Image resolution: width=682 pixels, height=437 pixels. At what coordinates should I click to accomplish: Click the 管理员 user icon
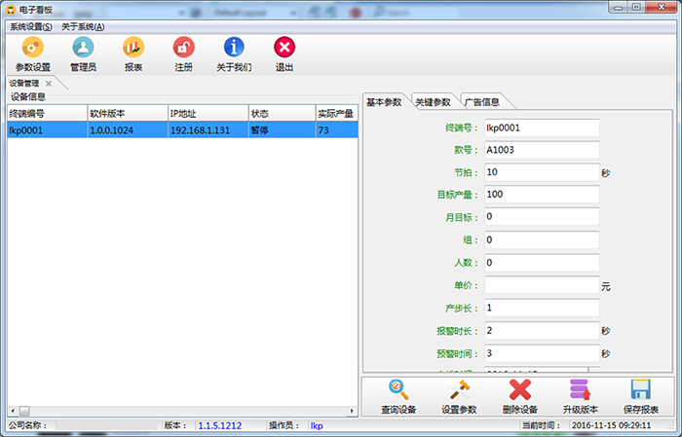tap(84, 48)
